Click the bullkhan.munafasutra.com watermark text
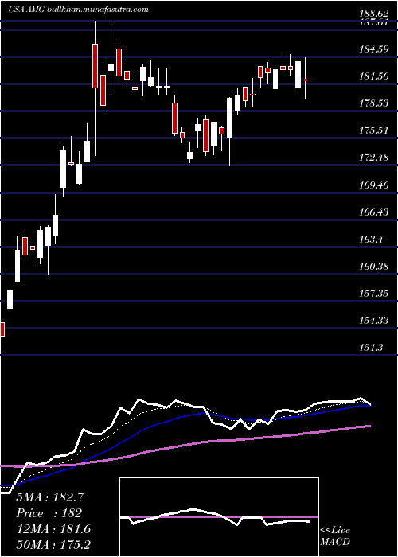This screenshot has width=398, height=557. 98,10
